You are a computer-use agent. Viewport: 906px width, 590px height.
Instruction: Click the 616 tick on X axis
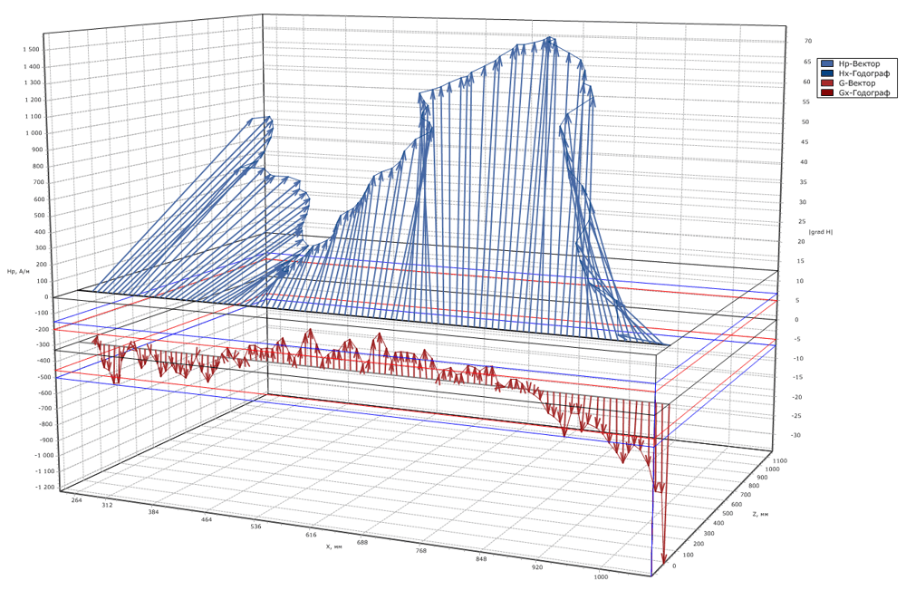click(x=311, y=536)
